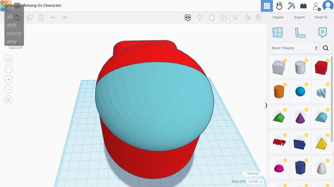The width and height of the screenshot is (334, 187).
Task: Open the design list menu icon
Action: tap(17, 5)
